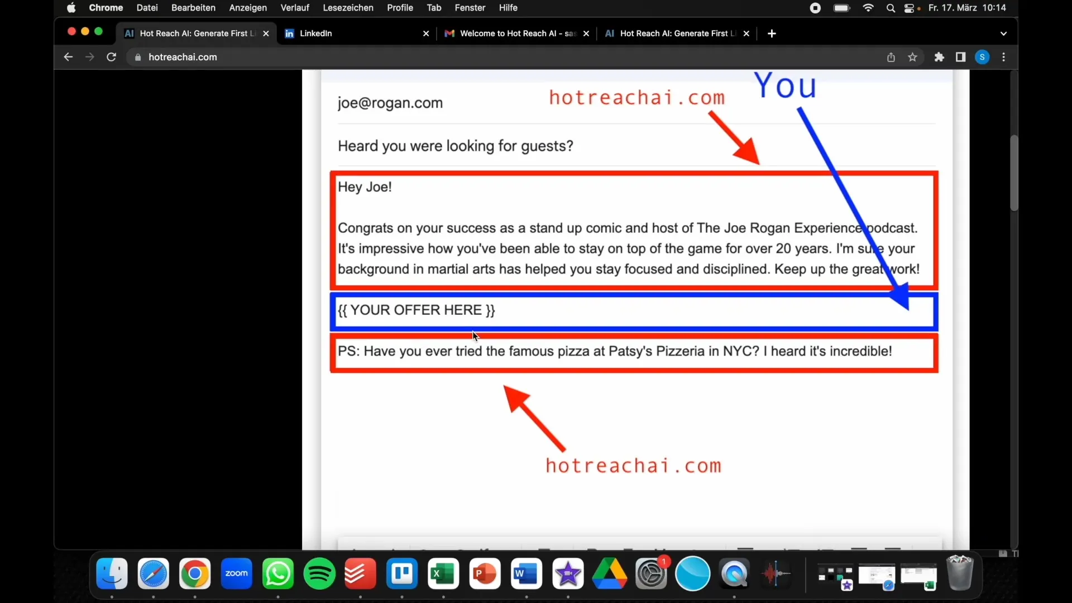Open System Settings dock icon
The height and width of the screenshot is (603, 1072).
(x=651, y=573)
